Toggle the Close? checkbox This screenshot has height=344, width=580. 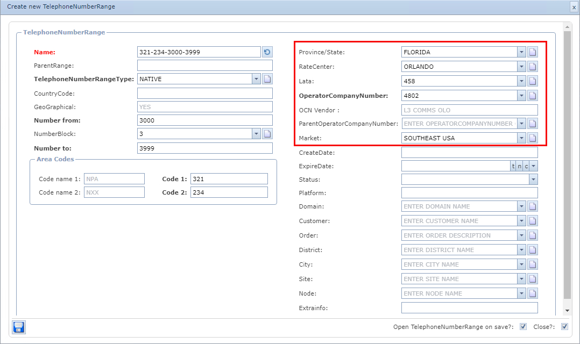tap(564, 327)
